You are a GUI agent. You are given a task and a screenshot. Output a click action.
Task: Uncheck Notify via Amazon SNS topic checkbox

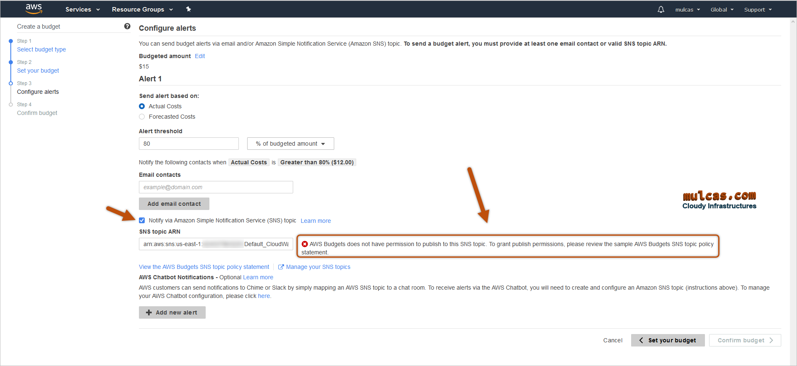142,220
